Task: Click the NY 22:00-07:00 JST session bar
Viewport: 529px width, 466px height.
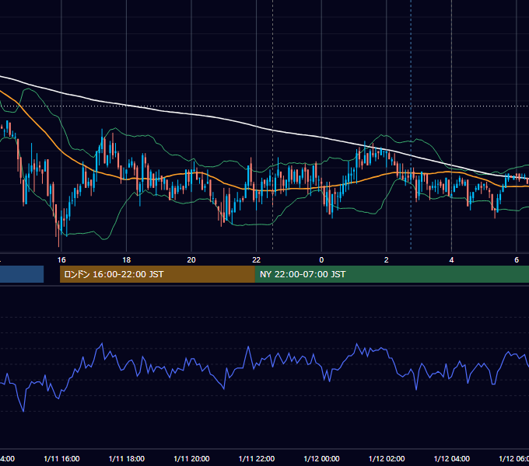Action: click(391, 274)
